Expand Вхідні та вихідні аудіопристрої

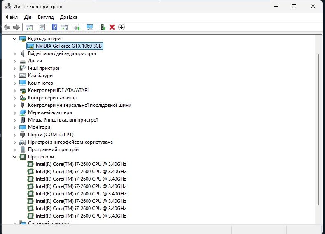coord(14,54)
